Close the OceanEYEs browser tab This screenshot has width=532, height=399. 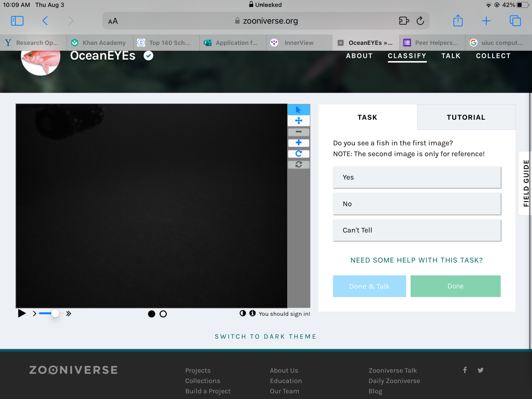tap(340, 43)
